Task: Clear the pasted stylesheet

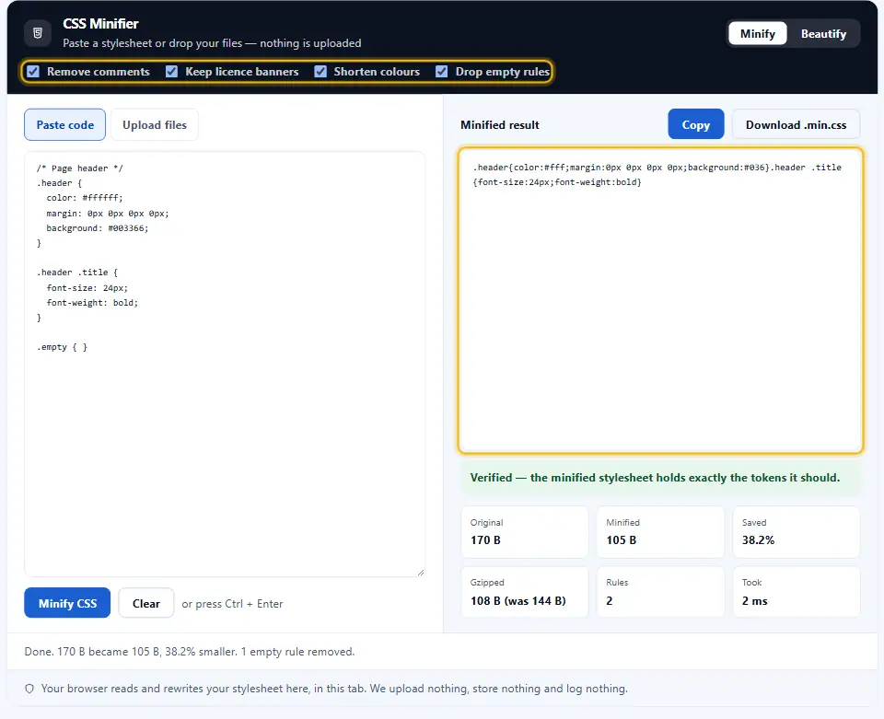Action: click(x=146, y=603)
